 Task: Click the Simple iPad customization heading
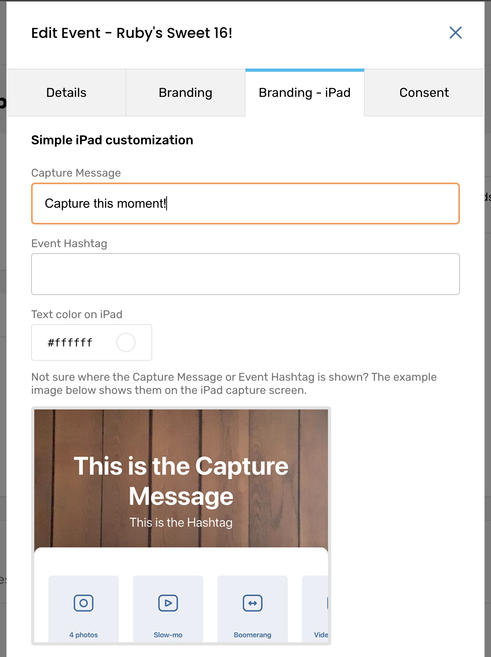coord(112,140)
